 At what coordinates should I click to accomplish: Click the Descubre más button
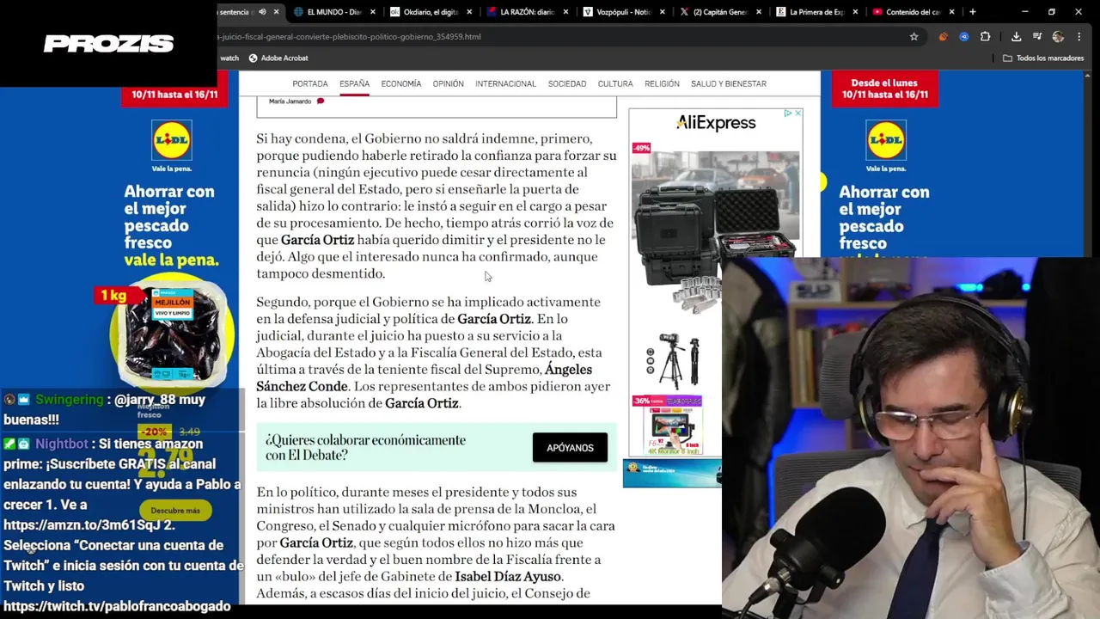[x=175, y=511]
